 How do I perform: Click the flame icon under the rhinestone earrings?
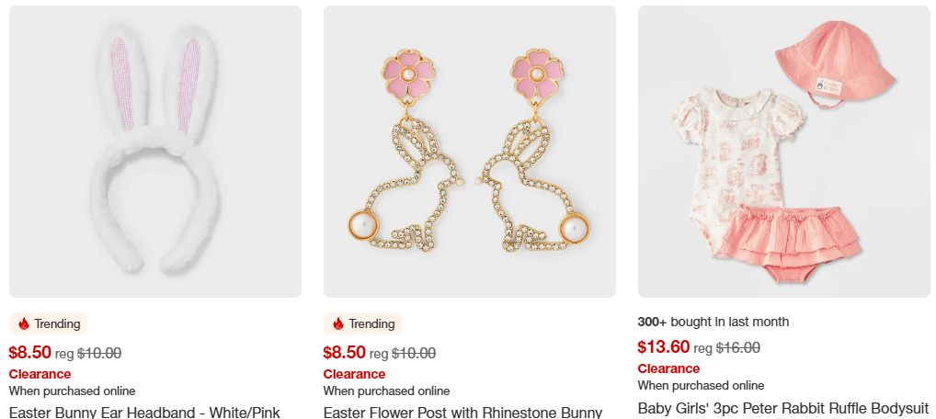(x=338, y=323)
